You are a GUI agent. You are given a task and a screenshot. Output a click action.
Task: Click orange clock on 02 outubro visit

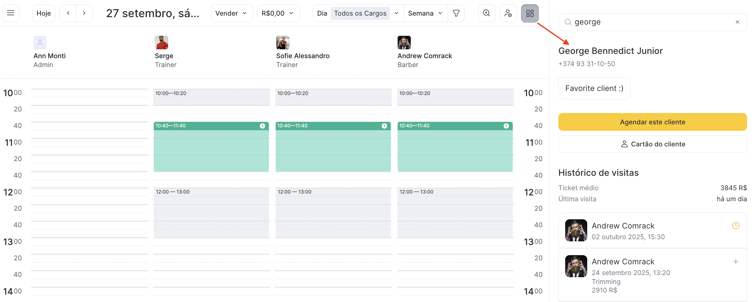click(735, 226)
